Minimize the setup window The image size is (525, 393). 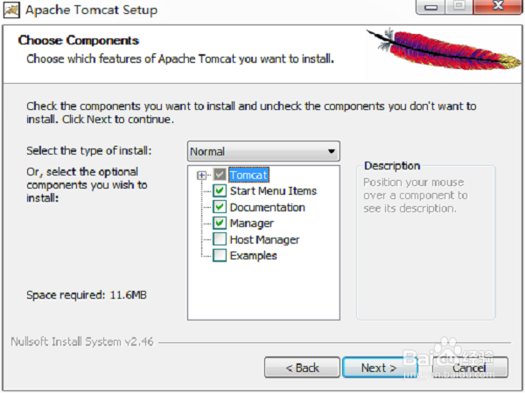click(430, 7)
